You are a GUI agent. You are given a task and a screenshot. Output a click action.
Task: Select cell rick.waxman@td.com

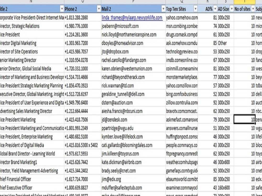click(x=133, y=85)
